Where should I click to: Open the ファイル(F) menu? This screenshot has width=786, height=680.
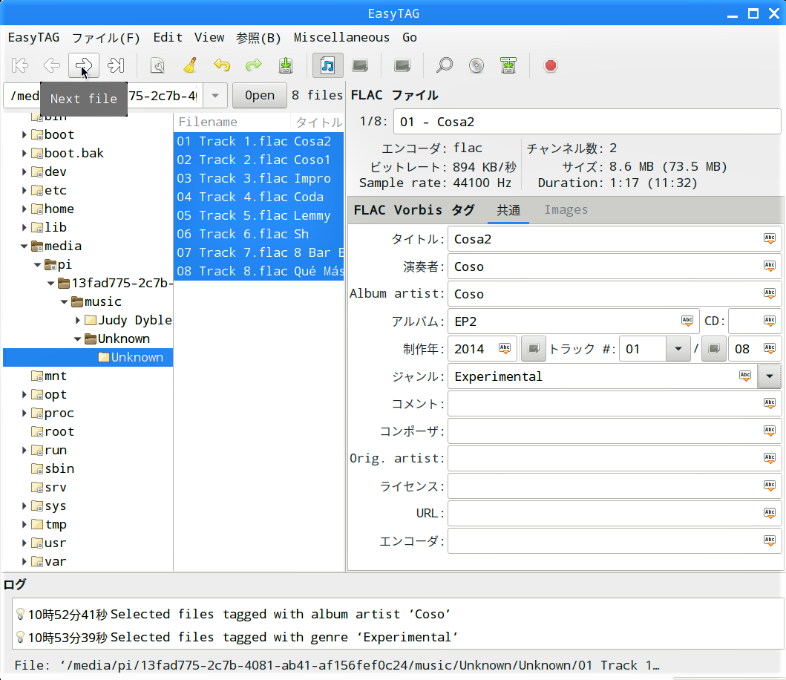click(x=106, y=38)
